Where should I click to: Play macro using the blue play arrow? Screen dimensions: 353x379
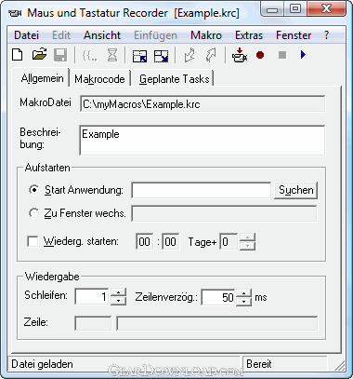[303, 55]
